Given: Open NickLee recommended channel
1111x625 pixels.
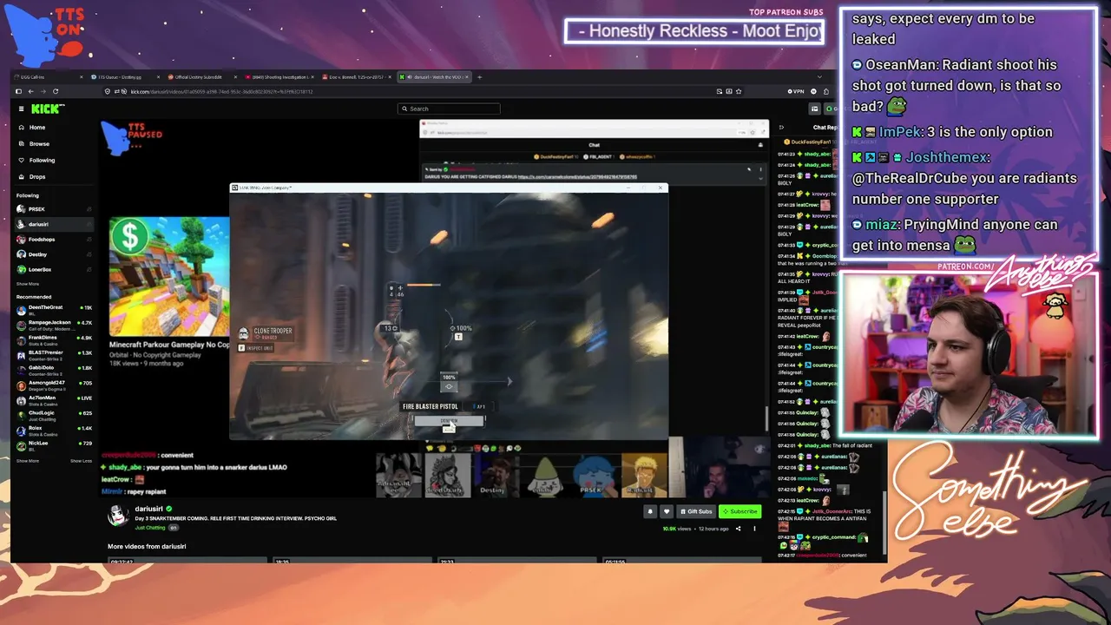Looking at the screenshot, I should pos(54,444).
